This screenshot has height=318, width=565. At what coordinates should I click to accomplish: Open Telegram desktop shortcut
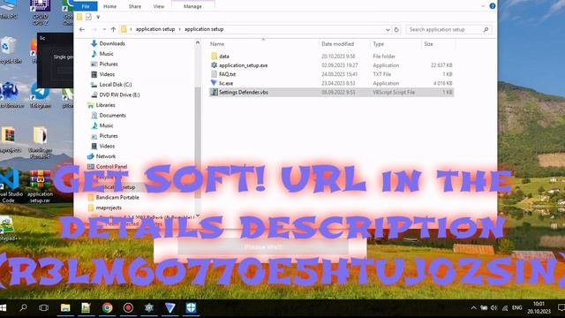pyautogui.click(x=40, y=95)
